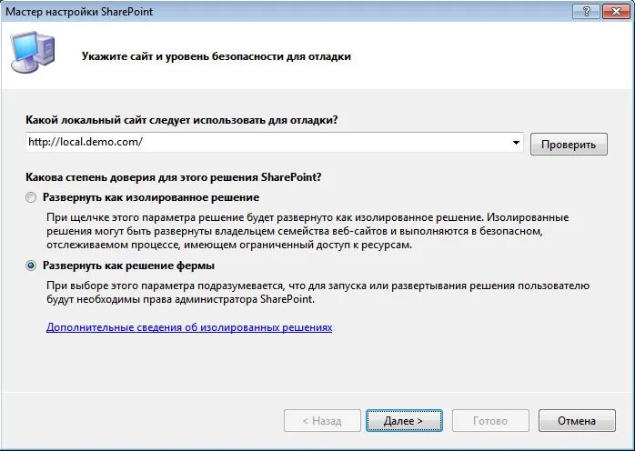Click the title bar Мастер настройки SharePoint
The image size is (635, 451).
pyautogui.click(x=79, y=11)
